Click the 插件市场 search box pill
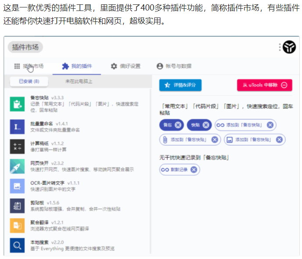 pos(25,47)
